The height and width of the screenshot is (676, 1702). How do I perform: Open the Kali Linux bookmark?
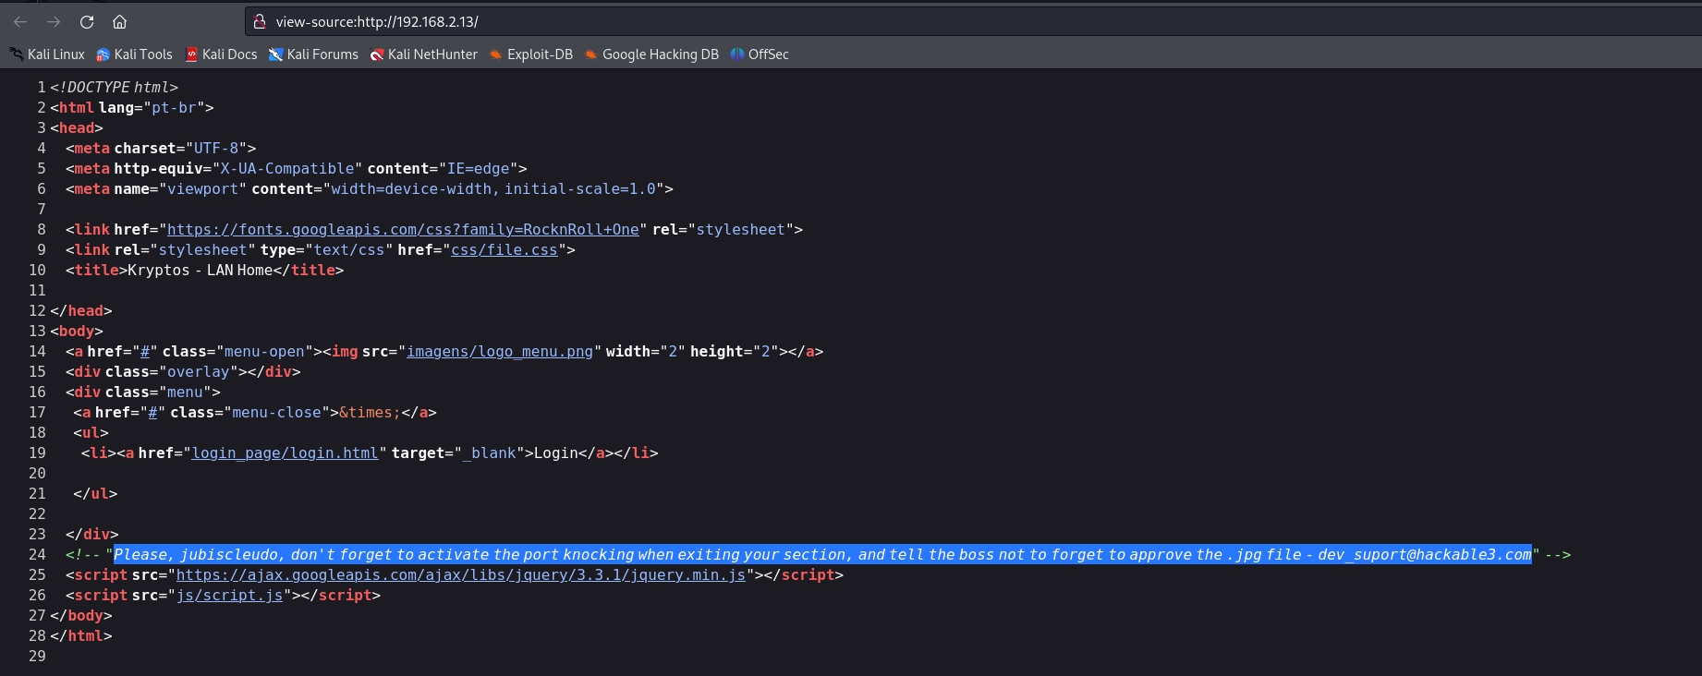coord(48,54)
